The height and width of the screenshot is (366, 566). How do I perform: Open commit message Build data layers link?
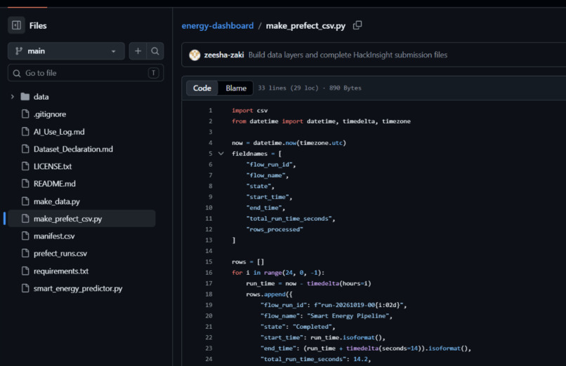(x=348, y=55)
